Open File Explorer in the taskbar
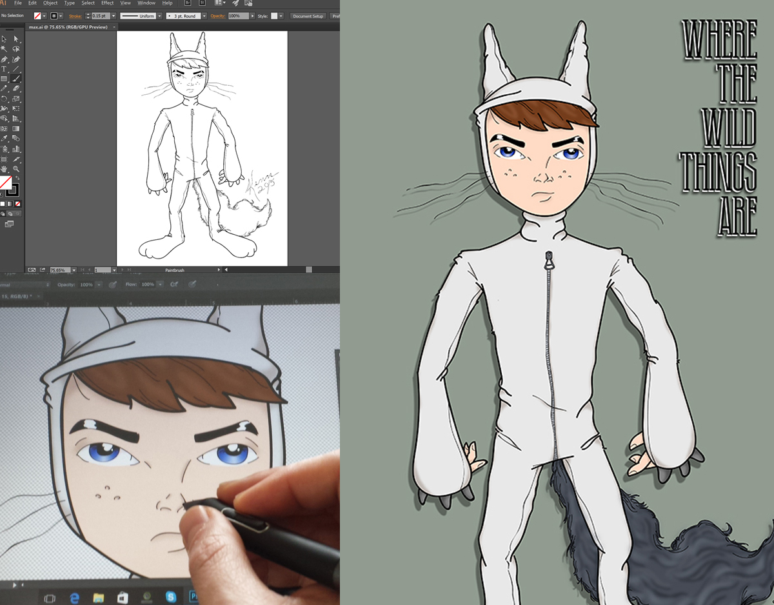The image size is (774, 605). click(x=98, y=598)
